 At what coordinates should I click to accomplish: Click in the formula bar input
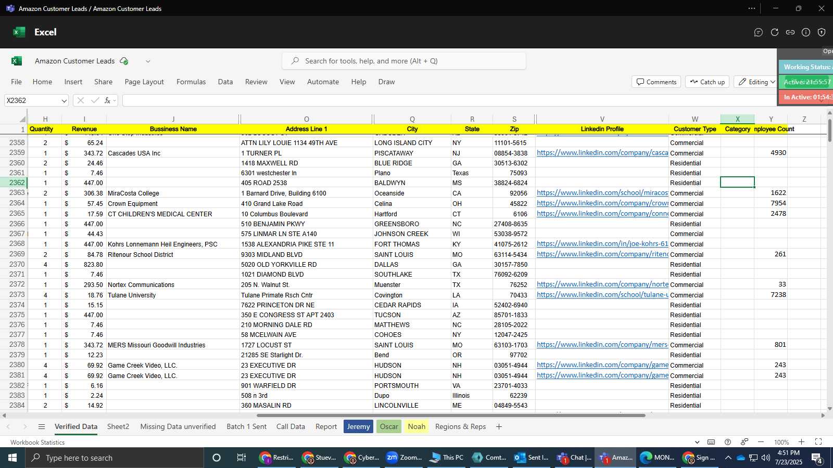coord(449,100)
